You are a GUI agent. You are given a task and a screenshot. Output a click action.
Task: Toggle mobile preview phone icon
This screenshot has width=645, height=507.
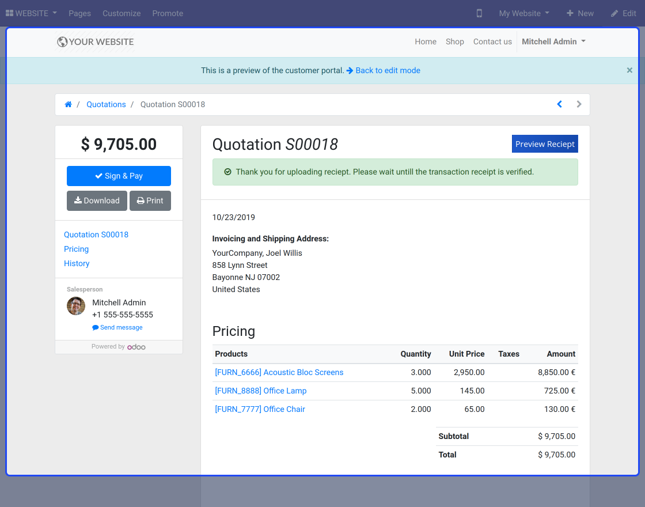click(479, 13)
